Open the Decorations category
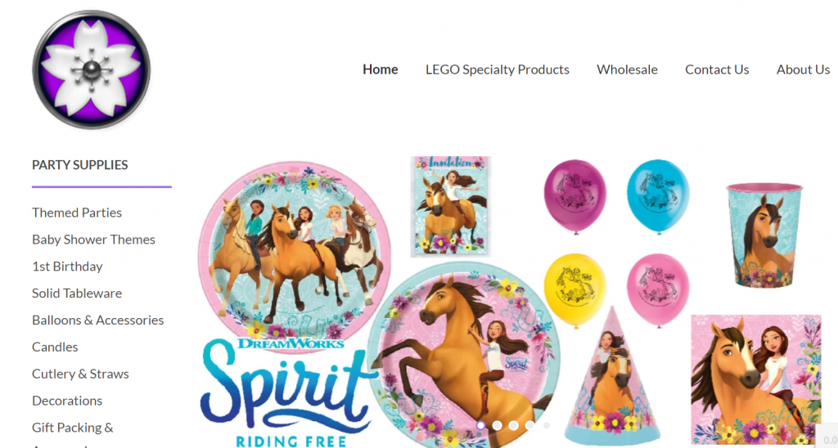Screen dimensions: 838x448 click(x=67, y=401)
